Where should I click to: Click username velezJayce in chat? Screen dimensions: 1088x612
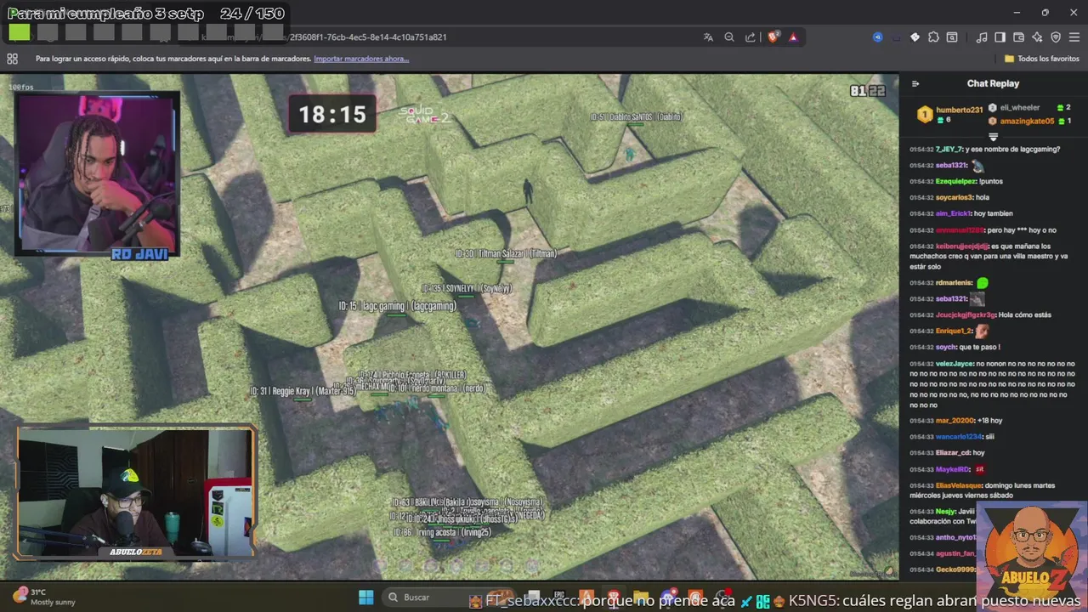[x=955, y=364]
